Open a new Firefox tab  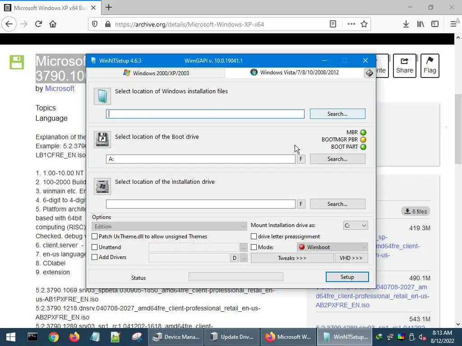coord(109,7)
